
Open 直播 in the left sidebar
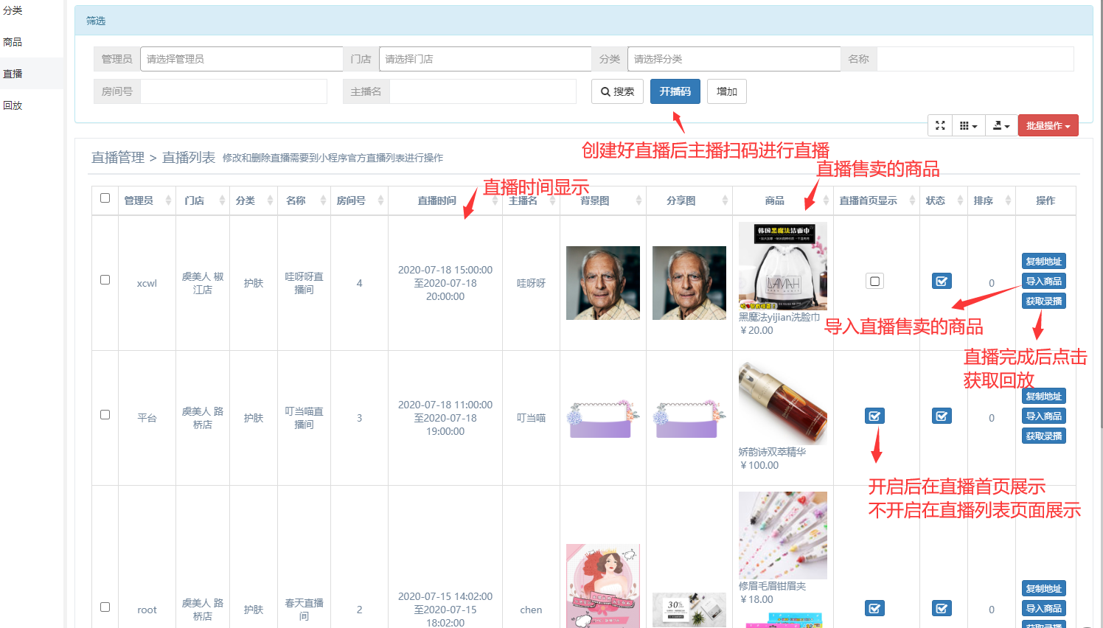[x=13, y=74]
